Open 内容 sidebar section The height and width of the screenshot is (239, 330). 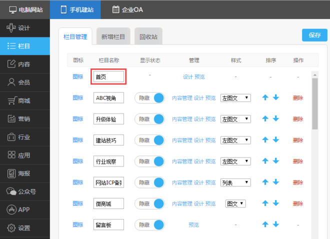pyautogui.click(x=25, y=64)
